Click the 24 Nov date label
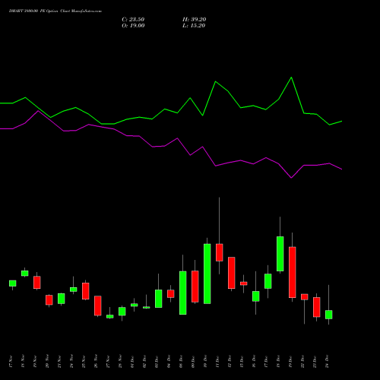The width and height of the screenshot is (380, 380). (71, 362)
